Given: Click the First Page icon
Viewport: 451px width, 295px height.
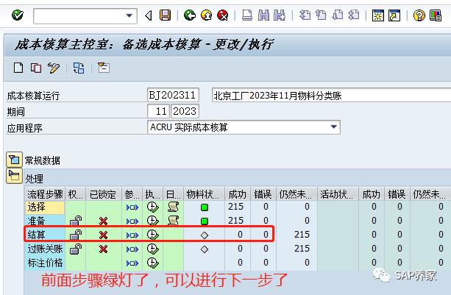Looking at the screenshot, I should tap(305, 15).
